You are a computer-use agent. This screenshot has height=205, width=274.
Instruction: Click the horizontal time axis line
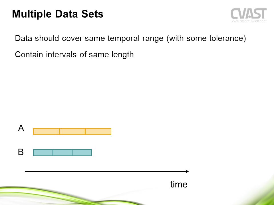coord(107,171)
